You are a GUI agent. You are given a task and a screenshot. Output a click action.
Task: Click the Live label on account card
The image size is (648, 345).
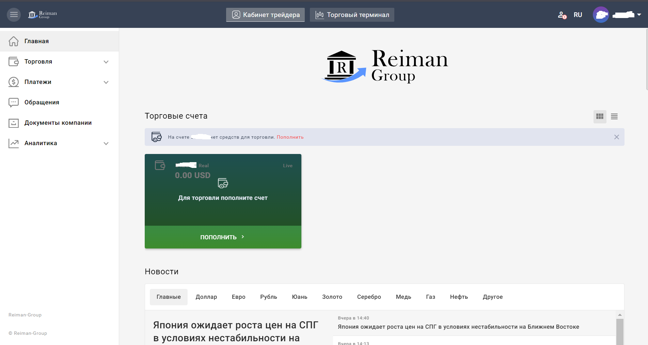tap(288, 166)
